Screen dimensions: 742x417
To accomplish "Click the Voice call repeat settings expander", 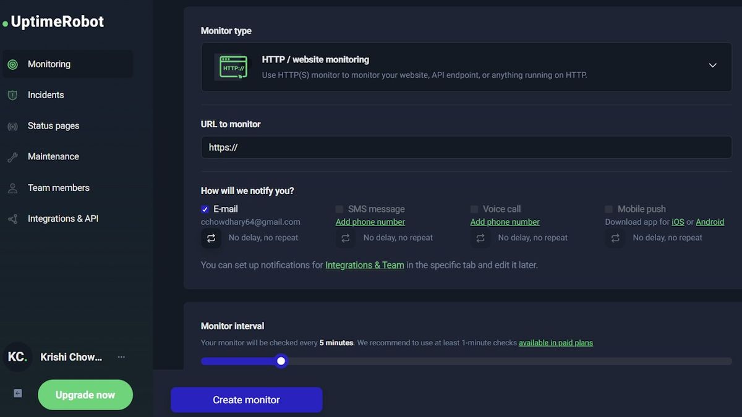I will (x=480, y=238).
